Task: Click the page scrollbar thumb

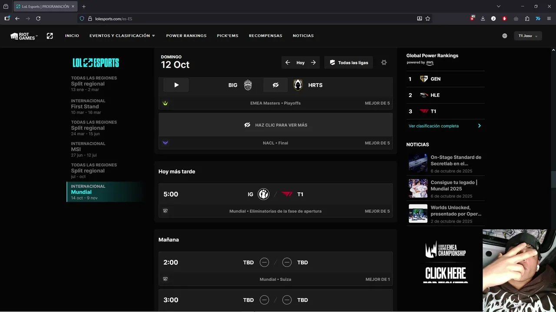Action: click(553, 179)
